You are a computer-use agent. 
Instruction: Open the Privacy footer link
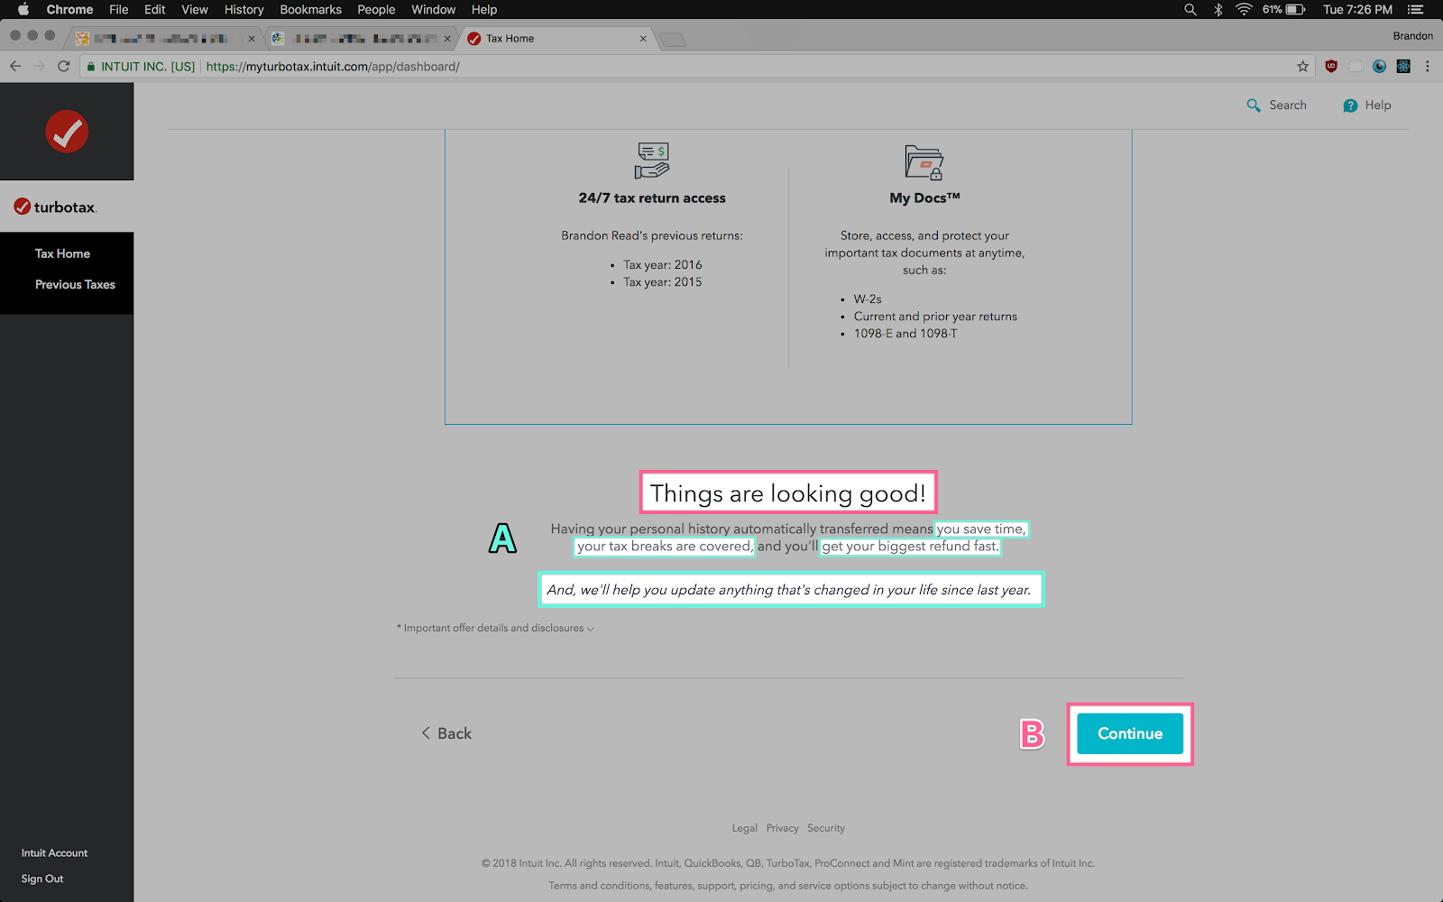[783, 828]
